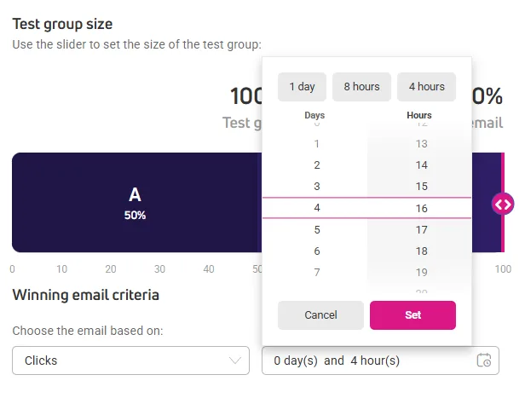The image size is (525, 398).
Task: Cancel the duration picker
Action: (x=320, y=315)
